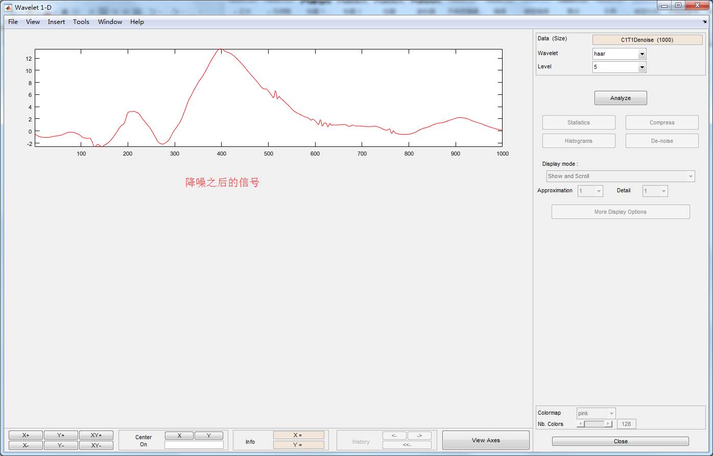Image resolution: width=713 pixels, height=456 pixels.
Task: Click the Nb. Colors value field 128
Action: click(x=627, y=424)
